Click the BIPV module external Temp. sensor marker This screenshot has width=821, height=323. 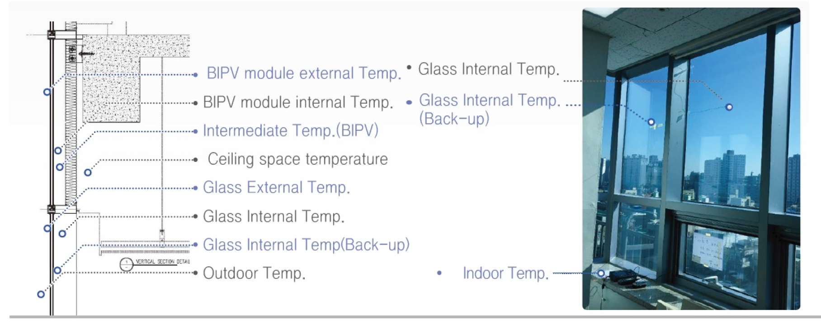click(x=47, y=92)
